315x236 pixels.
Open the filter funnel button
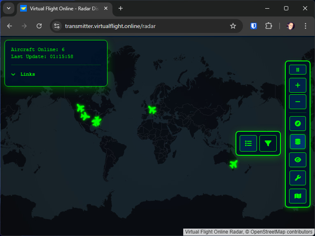pyautogui.click(x=268, y=143)
